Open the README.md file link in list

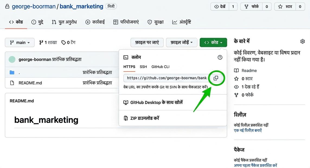(x=30, y=83)
